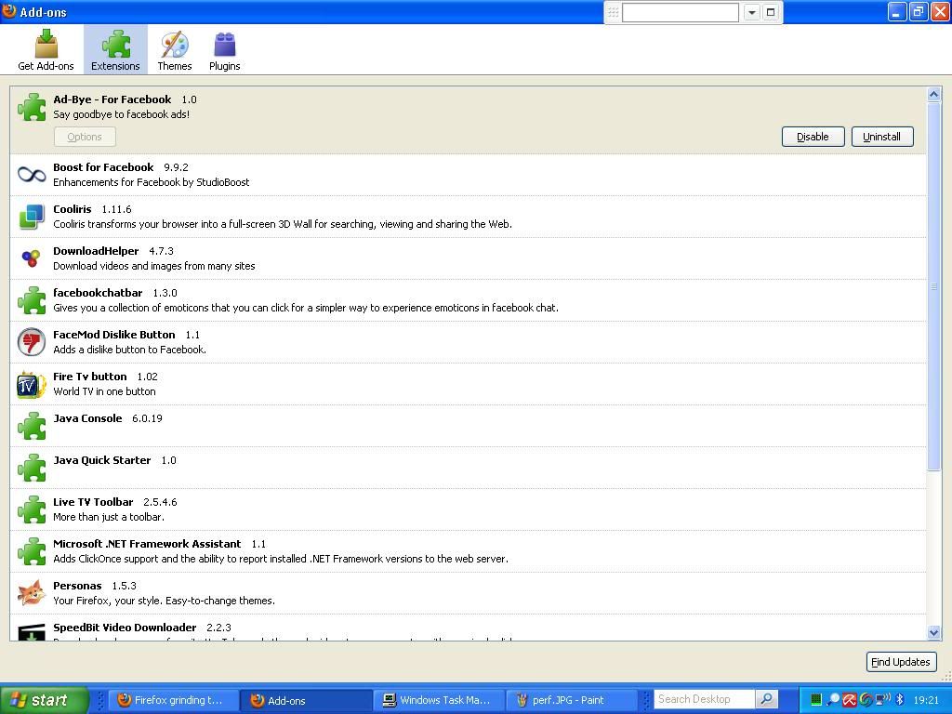Select the Extensions tab
This screenshot has width=952, height=714.
115,50
